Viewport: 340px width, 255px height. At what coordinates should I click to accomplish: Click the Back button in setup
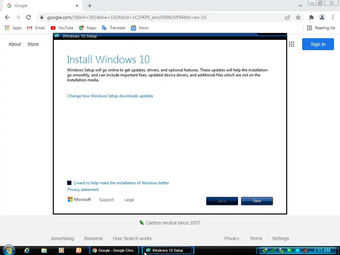coord(222,201)
